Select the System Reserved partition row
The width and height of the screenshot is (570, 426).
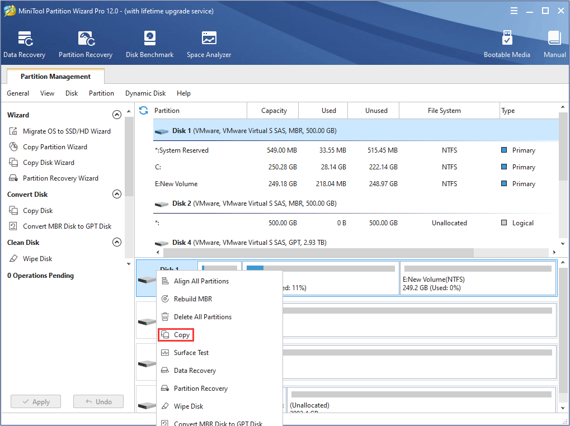(356, 150)
